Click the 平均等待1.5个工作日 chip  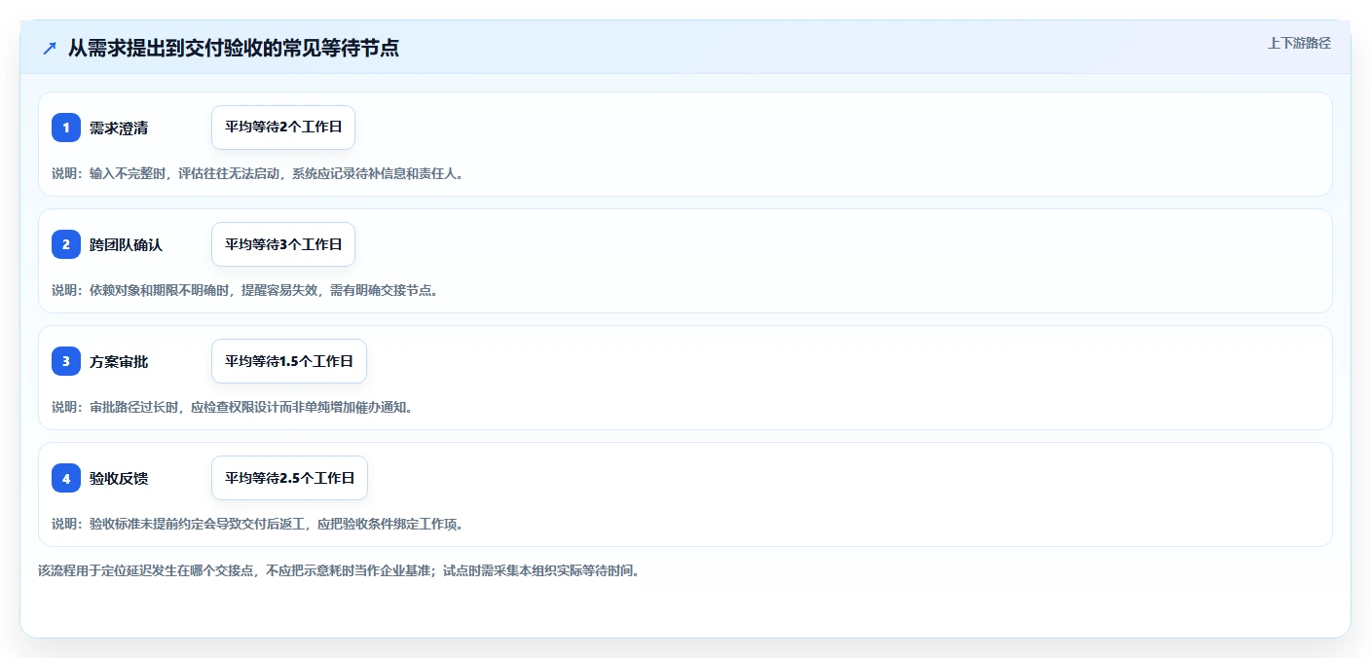coord(289,361)
